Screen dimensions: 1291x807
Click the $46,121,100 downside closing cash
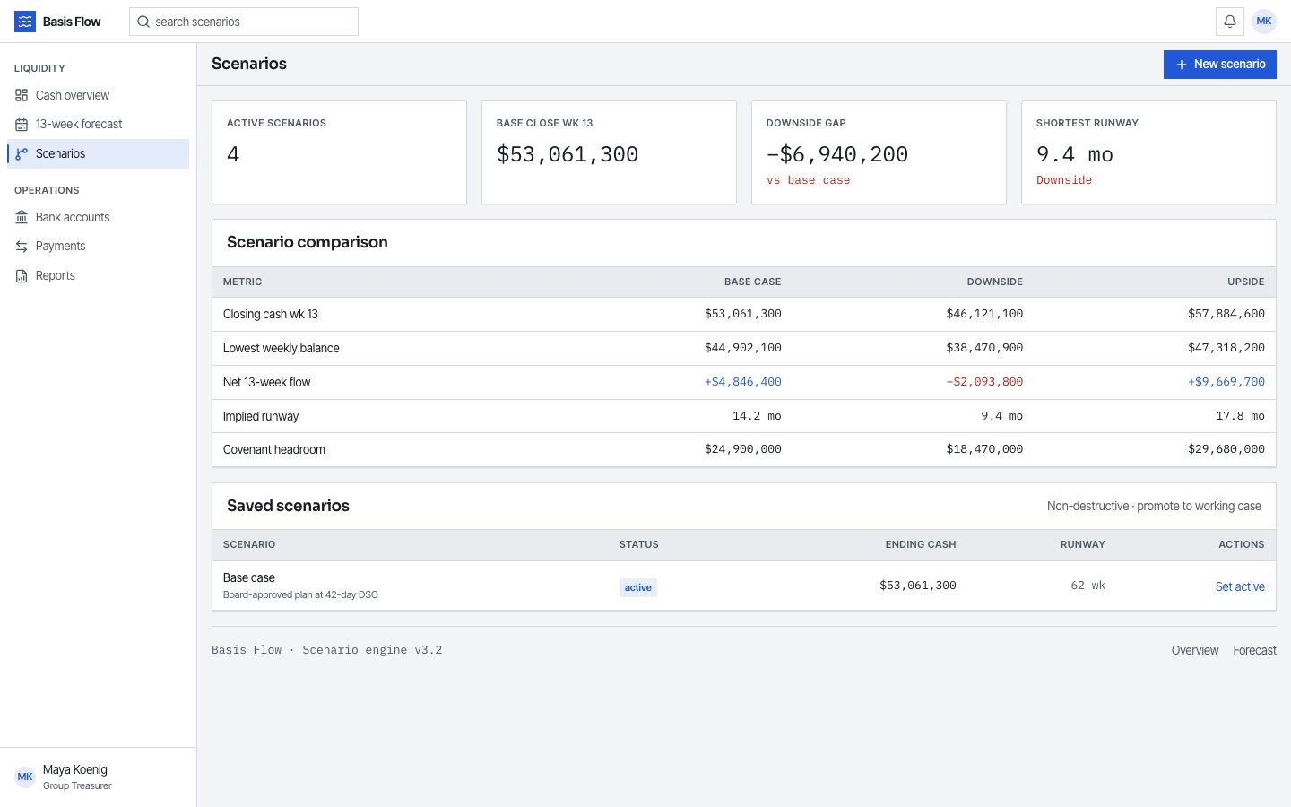tap(984, 314)
